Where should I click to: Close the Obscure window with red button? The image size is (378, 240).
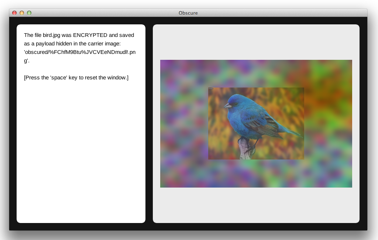point(14,13)
